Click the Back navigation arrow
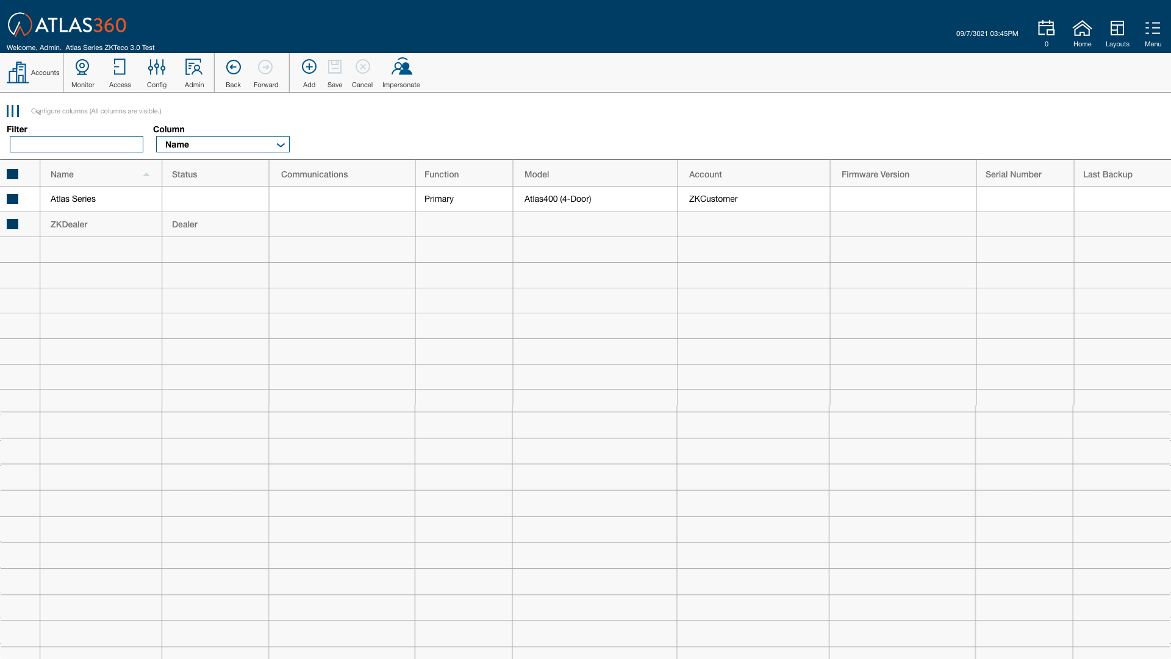Image resolution: width=1171 pixels, height=659 pixels. [x=233, y=72]
